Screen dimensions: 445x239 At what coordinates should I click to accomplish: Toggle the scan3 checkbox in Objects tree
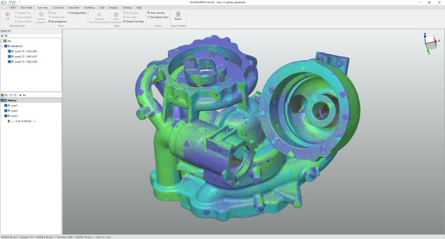point(10,62)
